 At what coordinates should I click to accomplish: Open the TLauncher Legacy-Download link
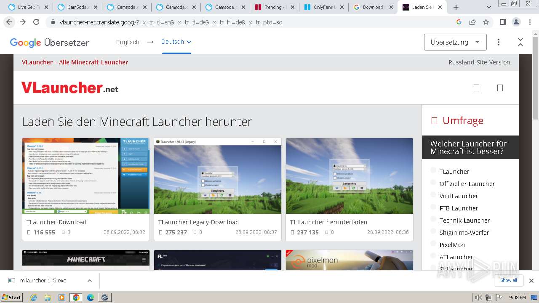(198, 222)
